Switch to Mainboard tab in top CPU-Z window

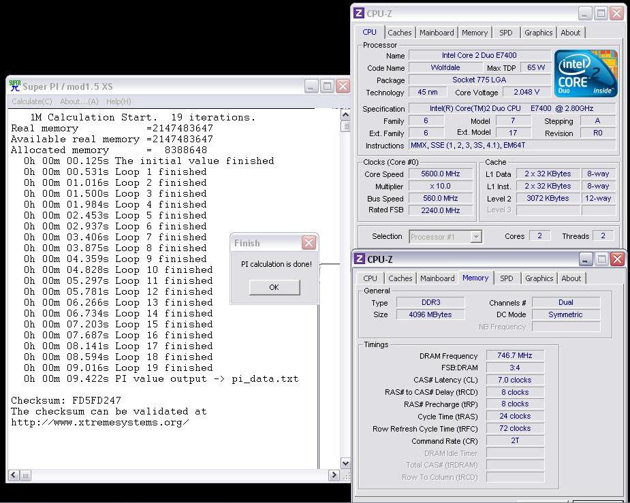(437, 33)
